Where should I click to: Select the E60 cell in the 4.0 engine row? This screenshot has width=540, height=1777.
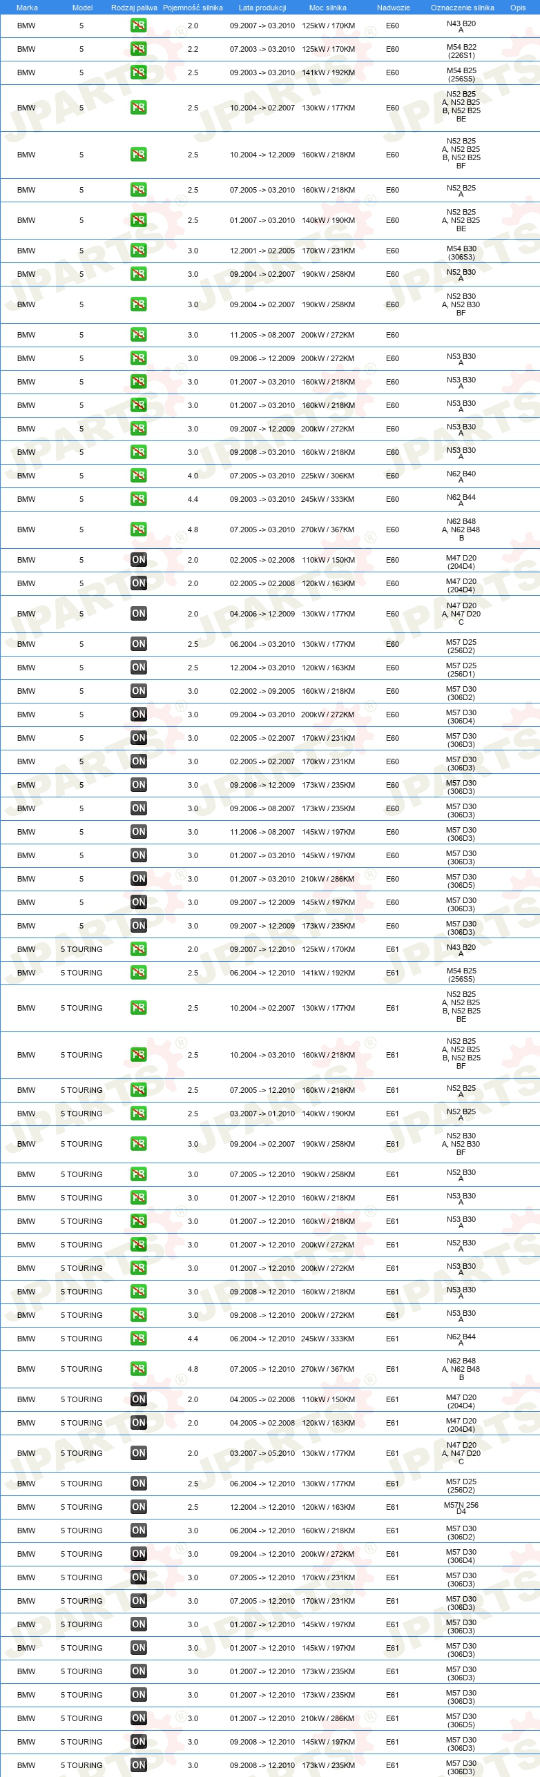[392, 476]
